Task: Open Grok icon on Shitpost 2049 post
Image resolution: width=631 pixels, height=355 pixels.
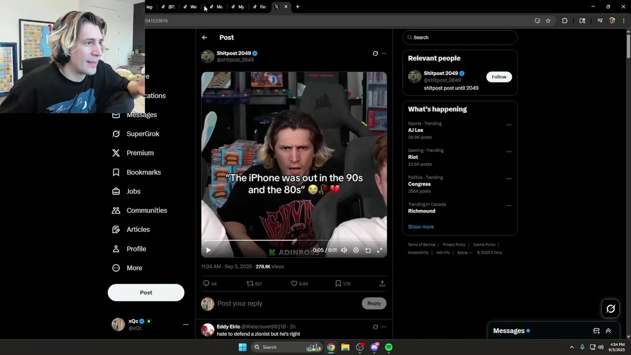Action: point(375,53)
